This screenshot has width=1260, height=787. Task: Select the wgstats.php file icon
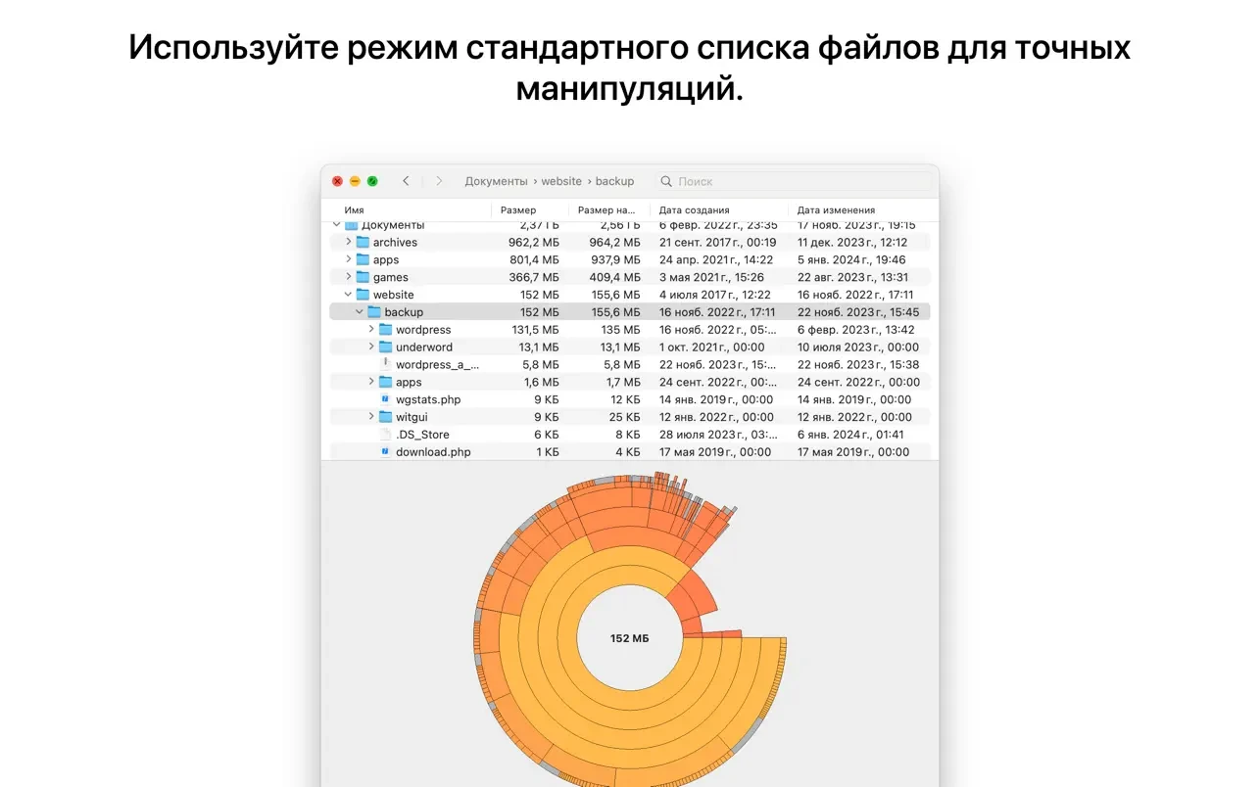point(385,399)
